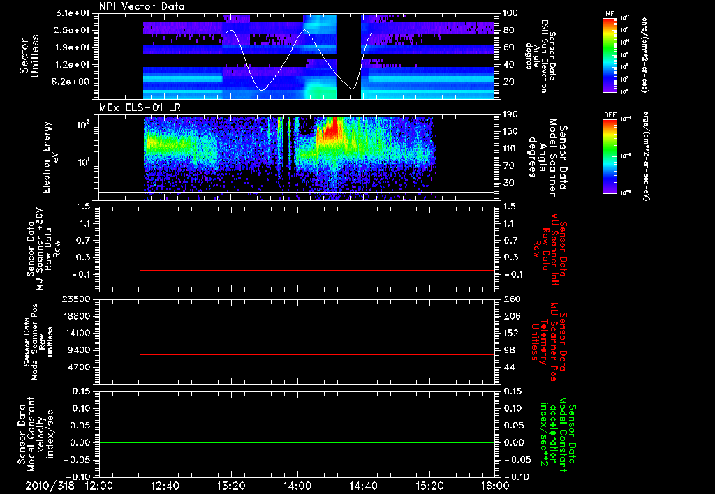Click the 2.5e+01 sector tick label

[73, 31]
